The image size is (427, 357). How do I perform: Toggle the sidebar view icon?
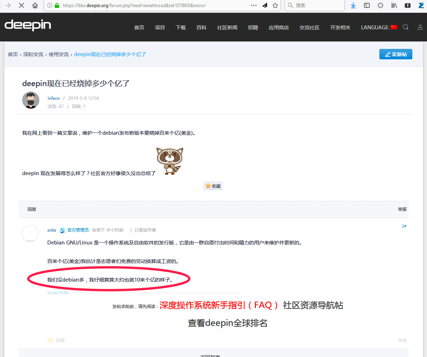pos(367,5)
